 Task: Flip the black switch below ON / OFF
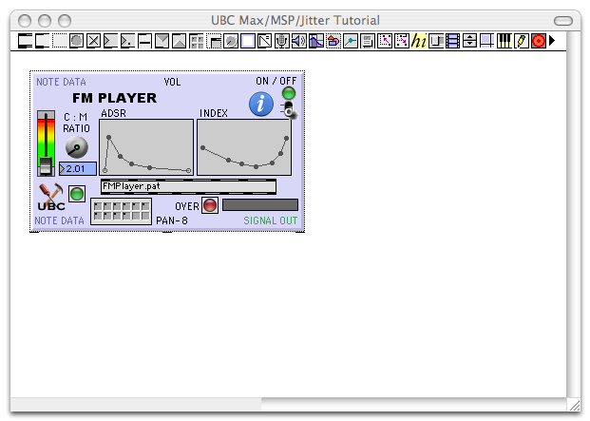[288, 109]
